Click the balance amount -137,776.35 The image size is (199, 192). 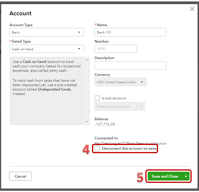pos(105,124)
